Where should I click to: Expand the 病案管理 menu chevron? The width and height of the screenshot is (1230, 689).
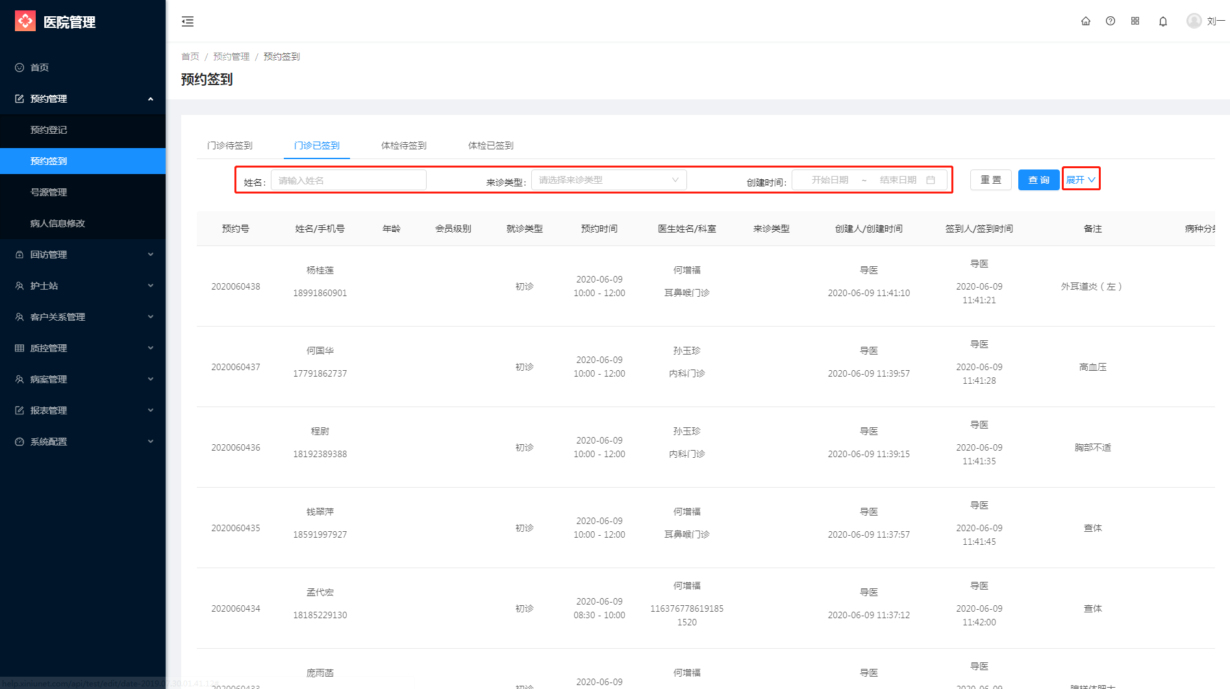pyautogui.click(x=151, y=379)
